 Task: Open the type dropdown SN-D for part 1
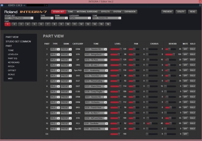coord(55,49)
